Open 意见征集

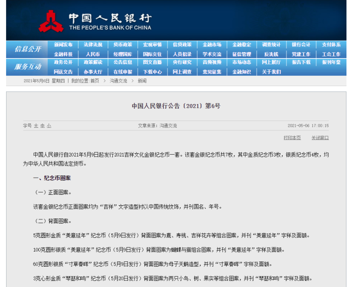point(212,72)
